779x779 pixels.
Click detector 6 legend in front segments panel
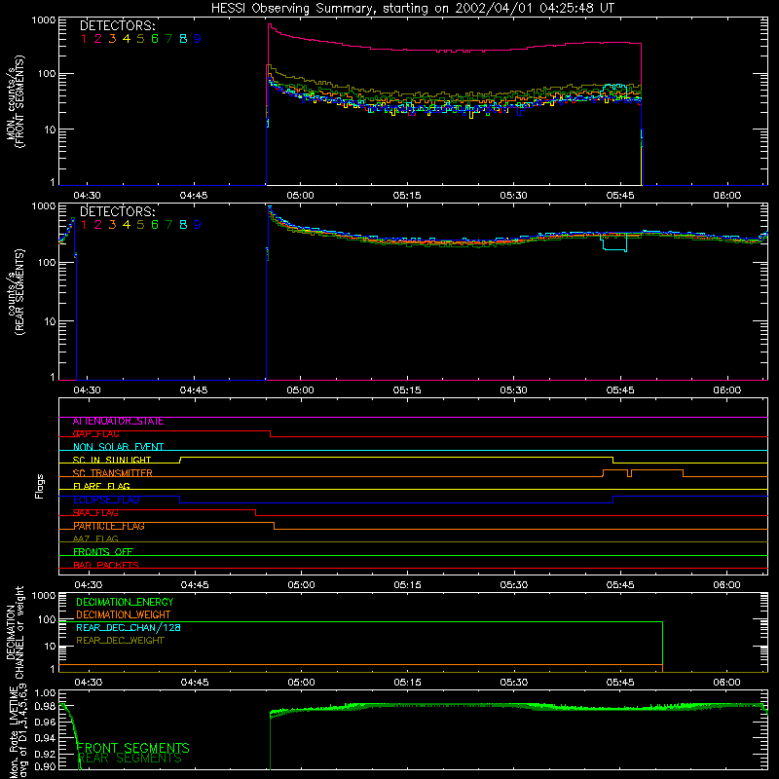(x=155, y=39)
